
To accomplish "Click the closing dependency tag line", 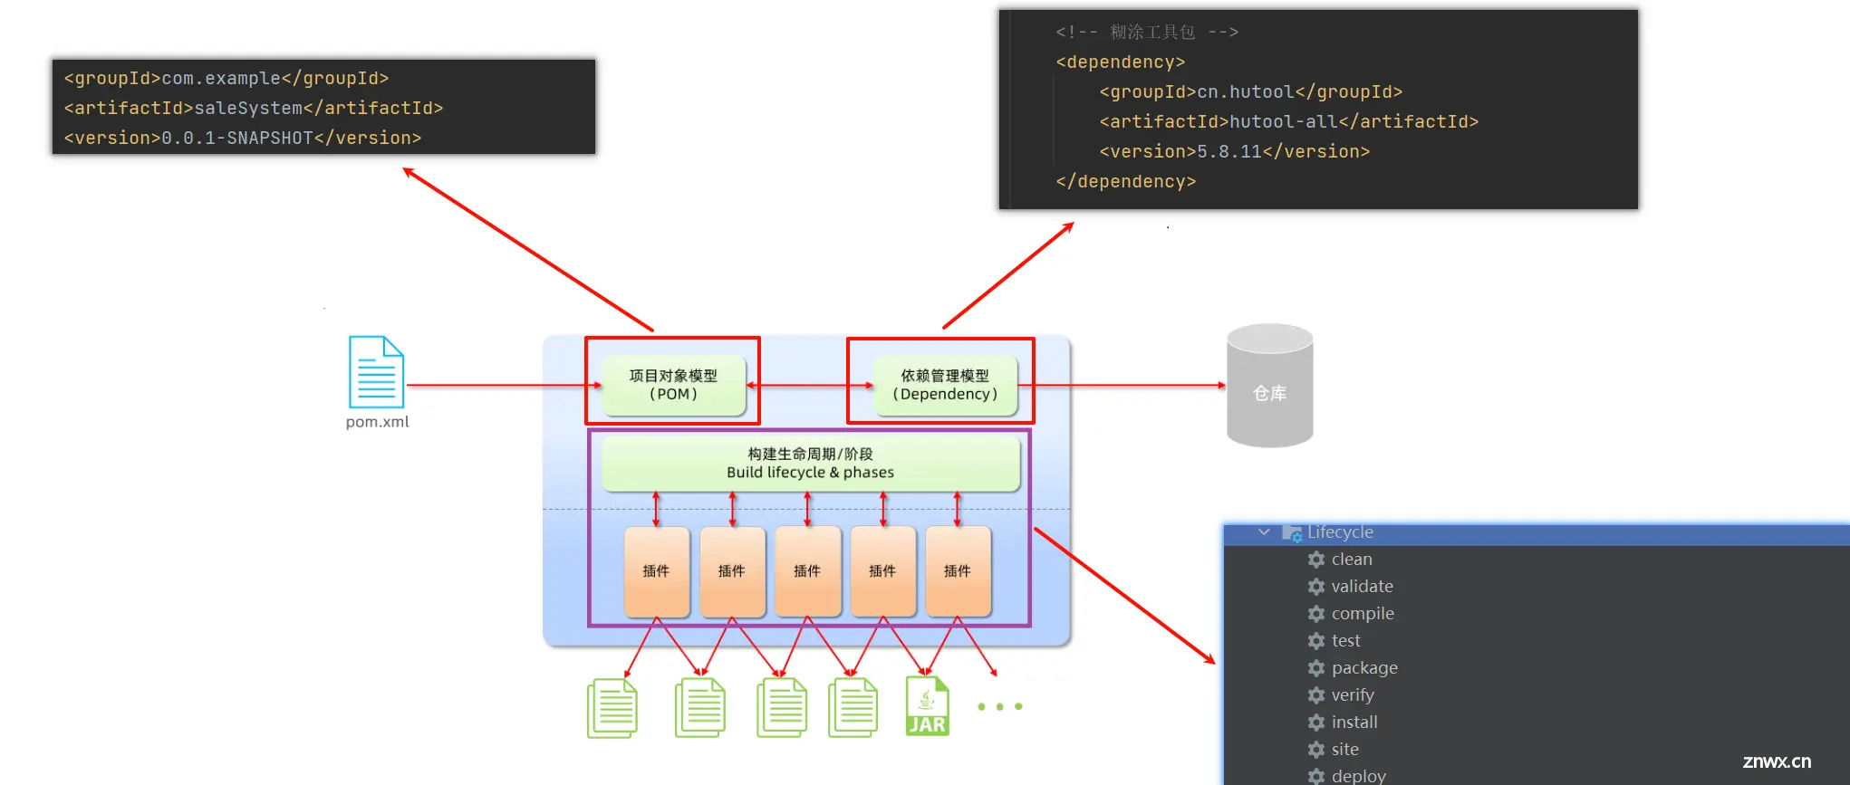I will coord(1126,182).
